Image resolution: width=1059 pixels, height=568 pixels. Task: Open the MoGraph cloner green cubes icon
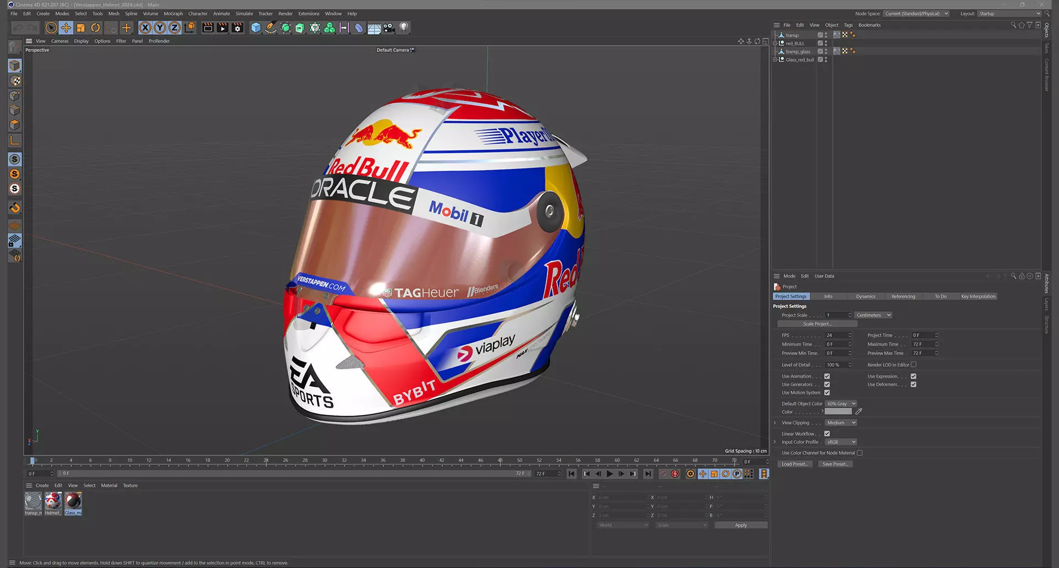point(329,28)
